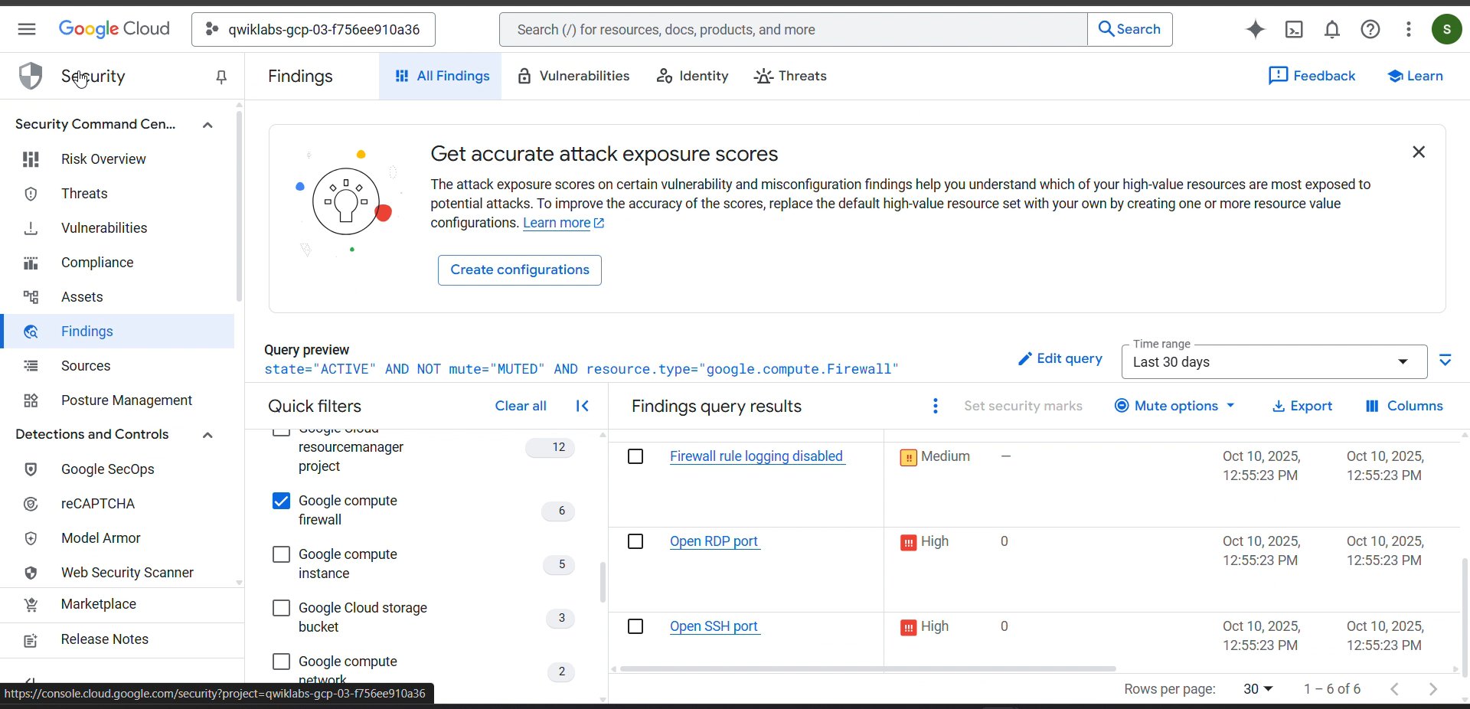Open the help question mark menu
The width and height of the screenshot is (1470, 709).
tap(1370, 29)
